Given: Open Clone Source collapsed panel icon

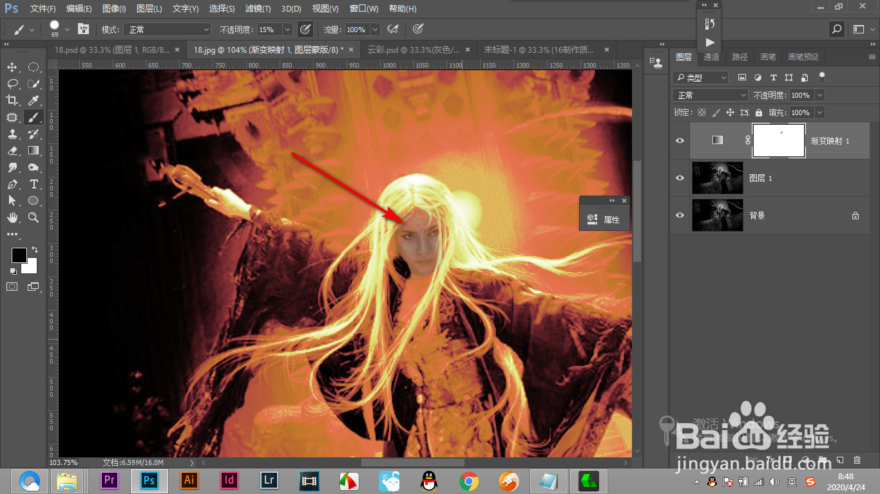Looking at the screenshot, I should point(657,62).
